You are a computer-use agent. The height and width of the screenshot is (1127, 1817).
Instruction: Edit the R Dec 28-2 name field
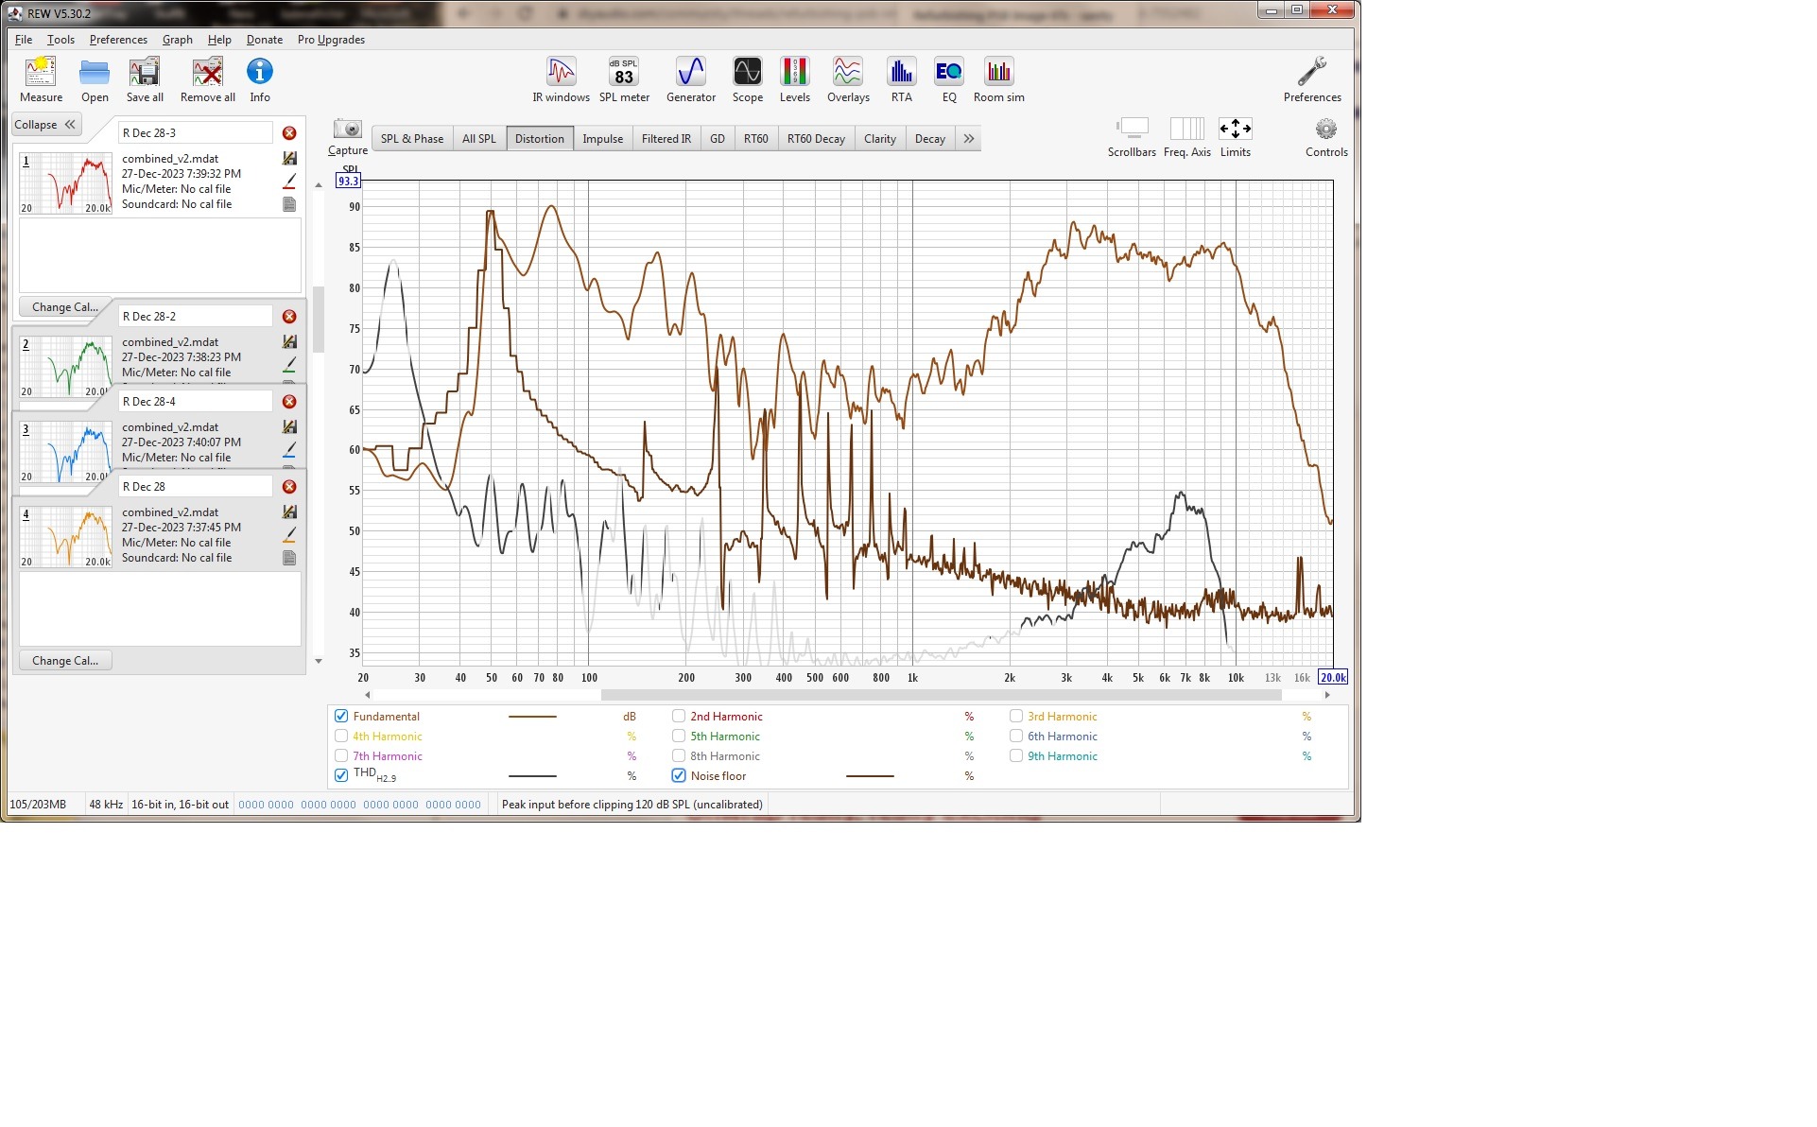(196, 317)
